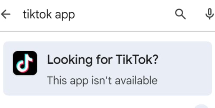Click the word 'tiktok' in the search bar

click(x=37, y=14)
